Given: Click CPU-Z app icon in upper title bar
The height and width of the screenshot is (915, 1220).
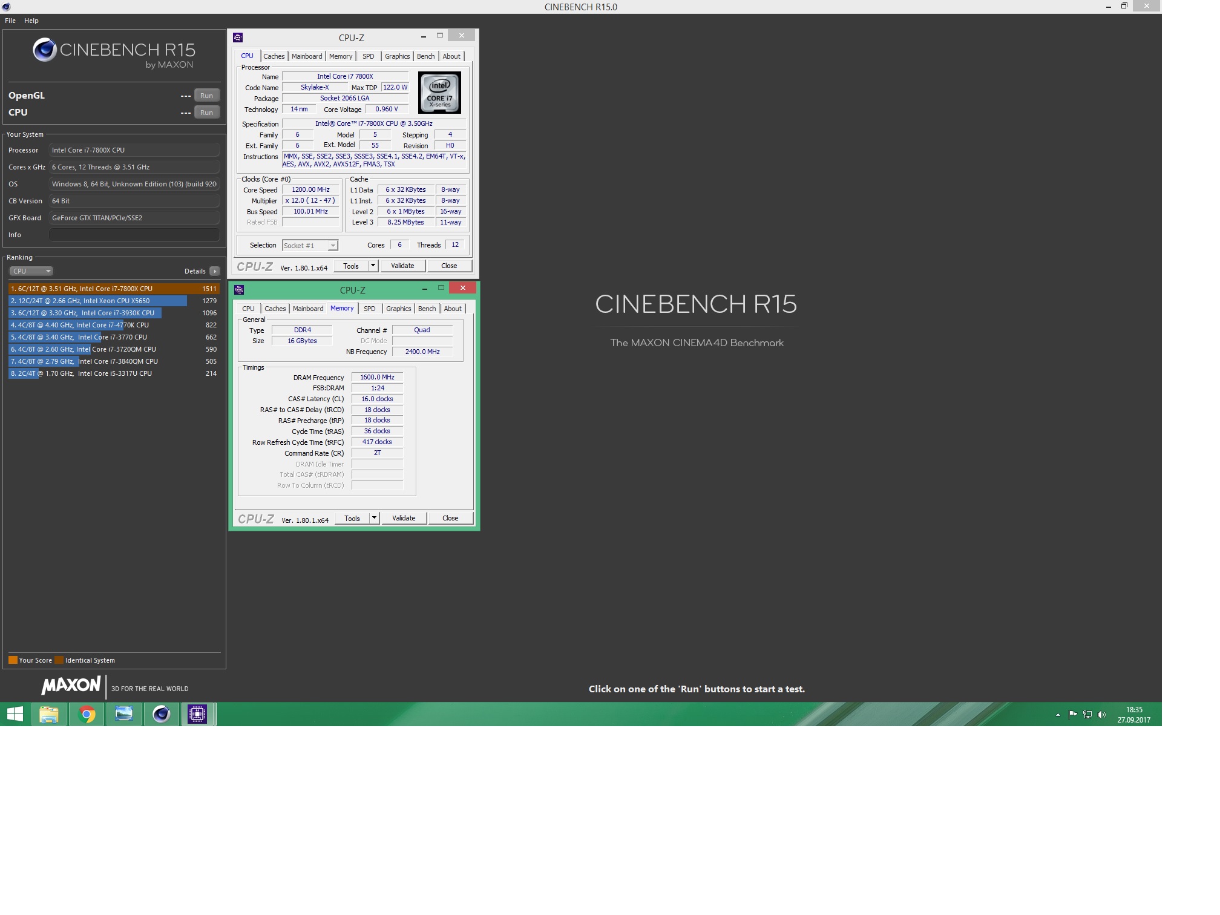Looking at the screenshot, I should [238, 38].
